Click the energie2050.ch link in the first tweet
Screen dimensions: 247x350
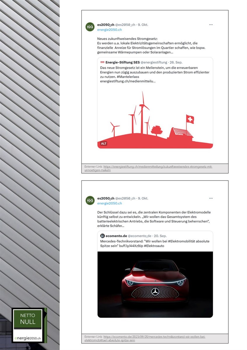109,30
